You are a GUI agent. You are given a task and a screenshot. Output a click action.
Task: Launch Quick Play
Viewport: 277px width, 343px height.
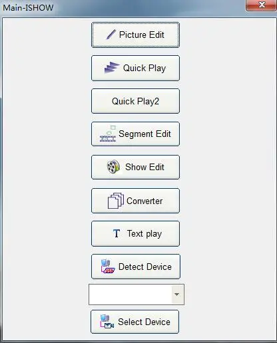pos(135,68)
